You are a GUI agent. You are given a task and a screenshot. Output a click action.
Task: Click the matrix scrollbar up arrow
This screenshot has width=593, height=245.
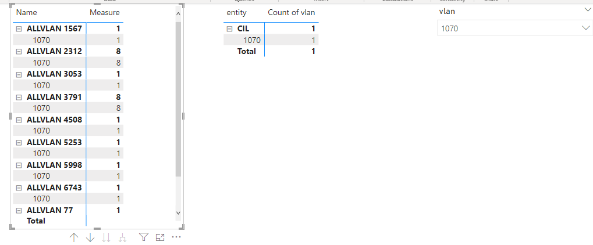[x=179, y=13]
